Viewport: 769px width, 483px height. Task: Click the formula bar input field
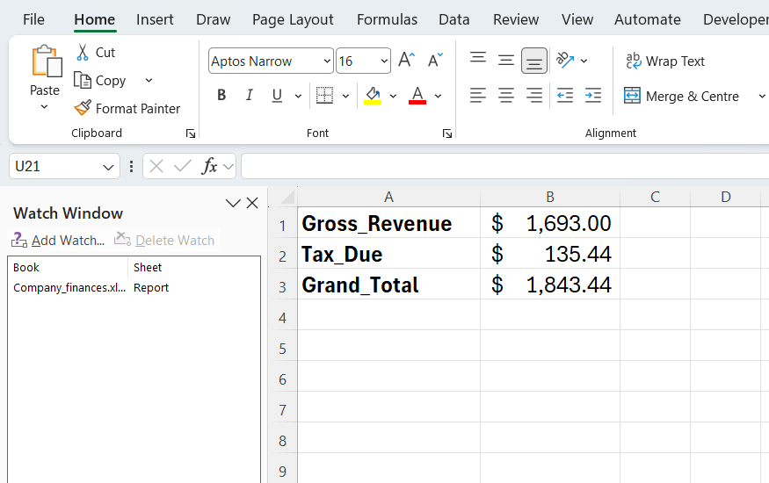(x=505, y=167)
